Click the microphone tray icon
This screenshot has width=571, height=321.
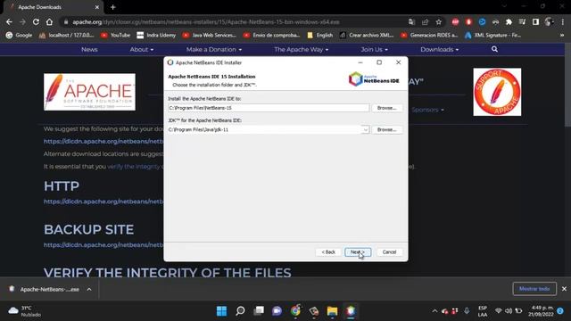click(x=467, y=311)
